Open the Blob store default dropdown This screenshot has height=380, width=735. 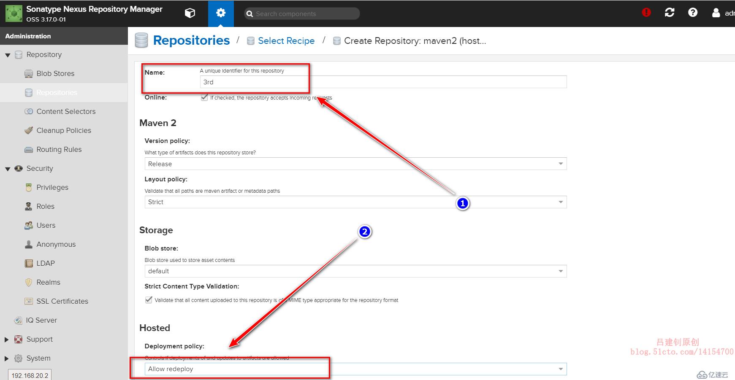355,271
